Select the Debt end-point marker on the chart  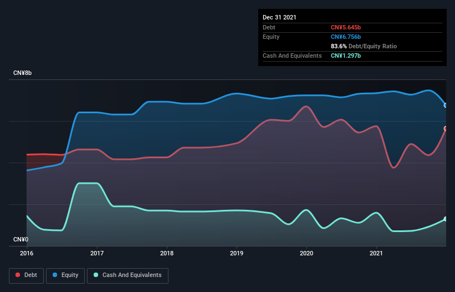446,128
